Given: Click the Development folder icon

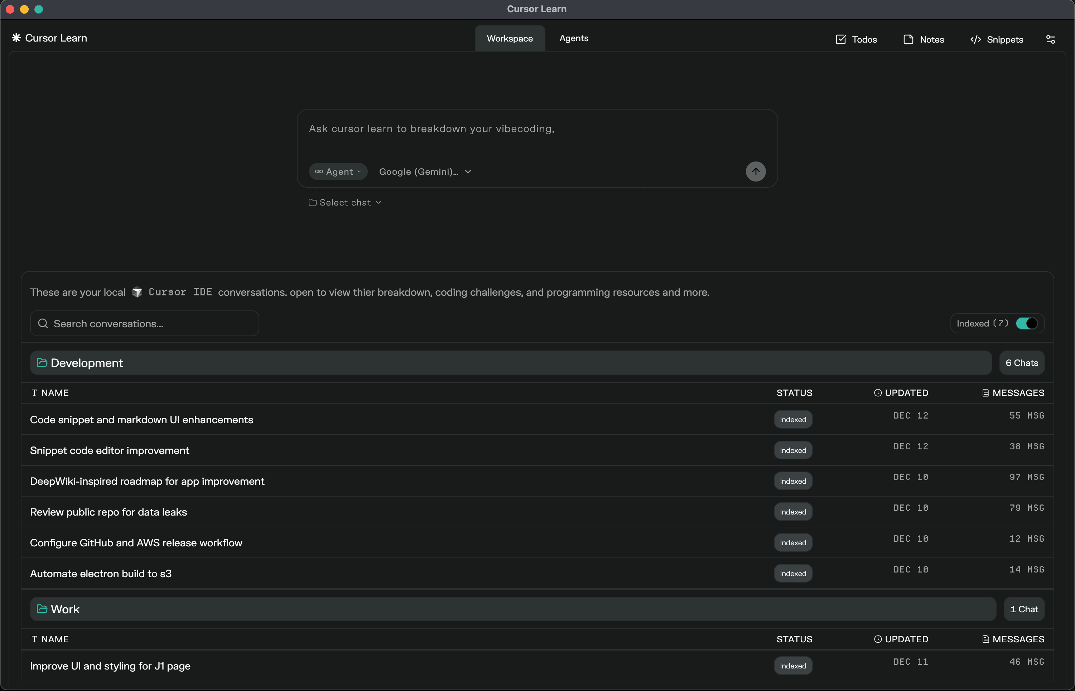Looking at the screenshot, I should pos(42,363).
